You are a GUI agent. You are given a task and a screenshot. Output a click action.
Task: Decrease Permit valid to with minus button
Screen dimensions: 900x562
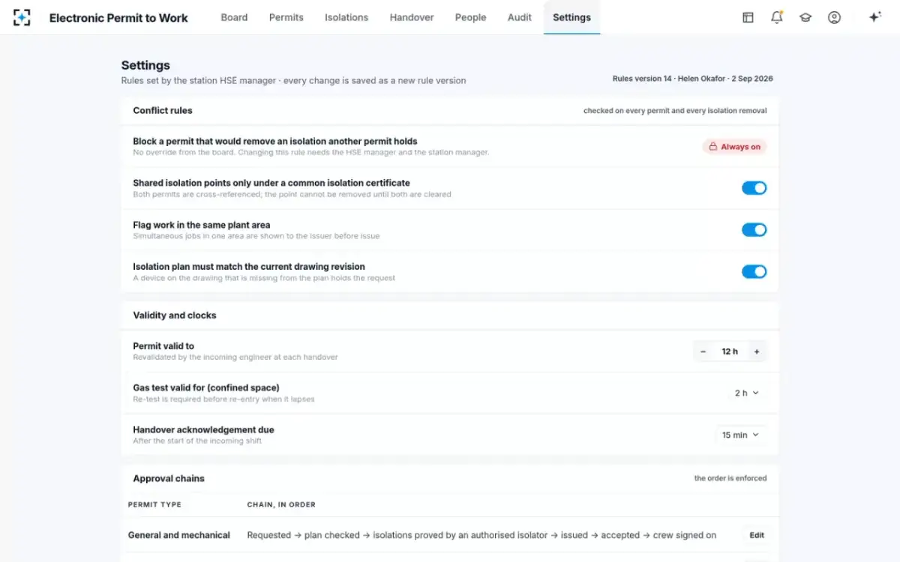coord(703,351)
